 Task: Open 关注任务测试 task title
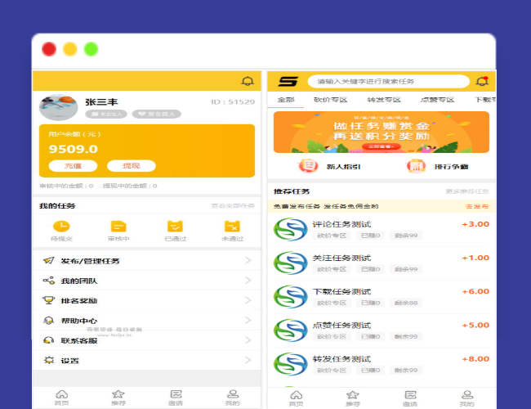coord(341,258)
